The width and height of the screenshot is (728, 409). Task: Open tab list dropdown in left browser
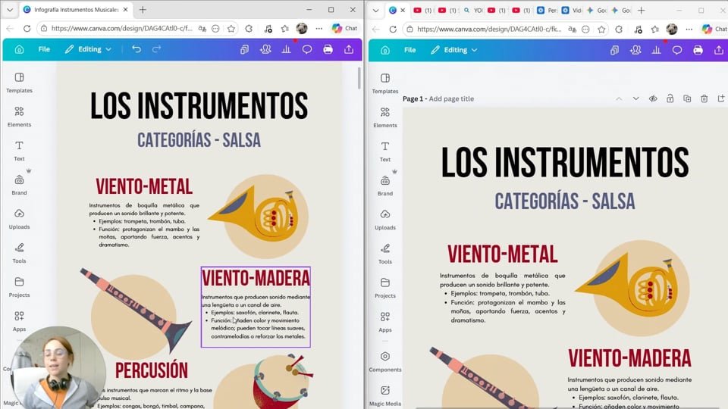(x=10, y=10)
